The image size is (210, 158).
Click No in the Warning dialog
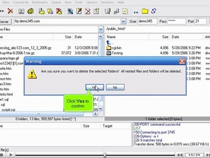point(115,87)
